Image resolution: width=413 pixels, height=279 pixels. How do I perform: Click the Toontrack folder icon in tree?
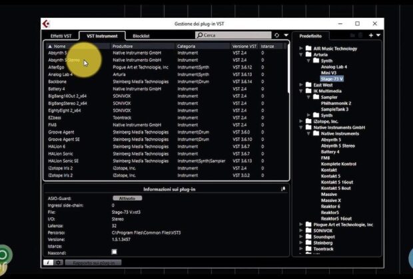308,248
